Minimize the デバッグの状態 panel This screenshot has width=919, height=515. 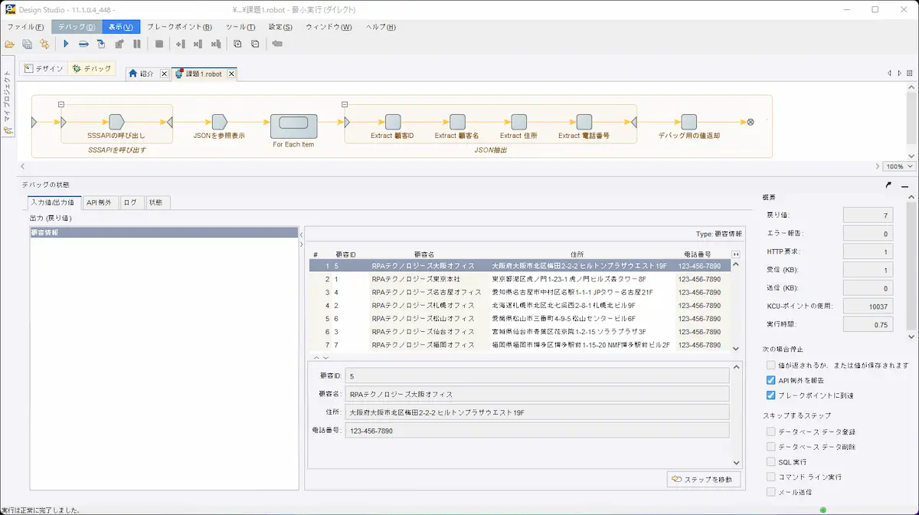tap(904, 185)
